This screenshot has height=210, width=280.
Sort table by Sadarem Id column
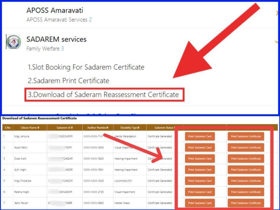pyautogui.click(x=64, y=128)
